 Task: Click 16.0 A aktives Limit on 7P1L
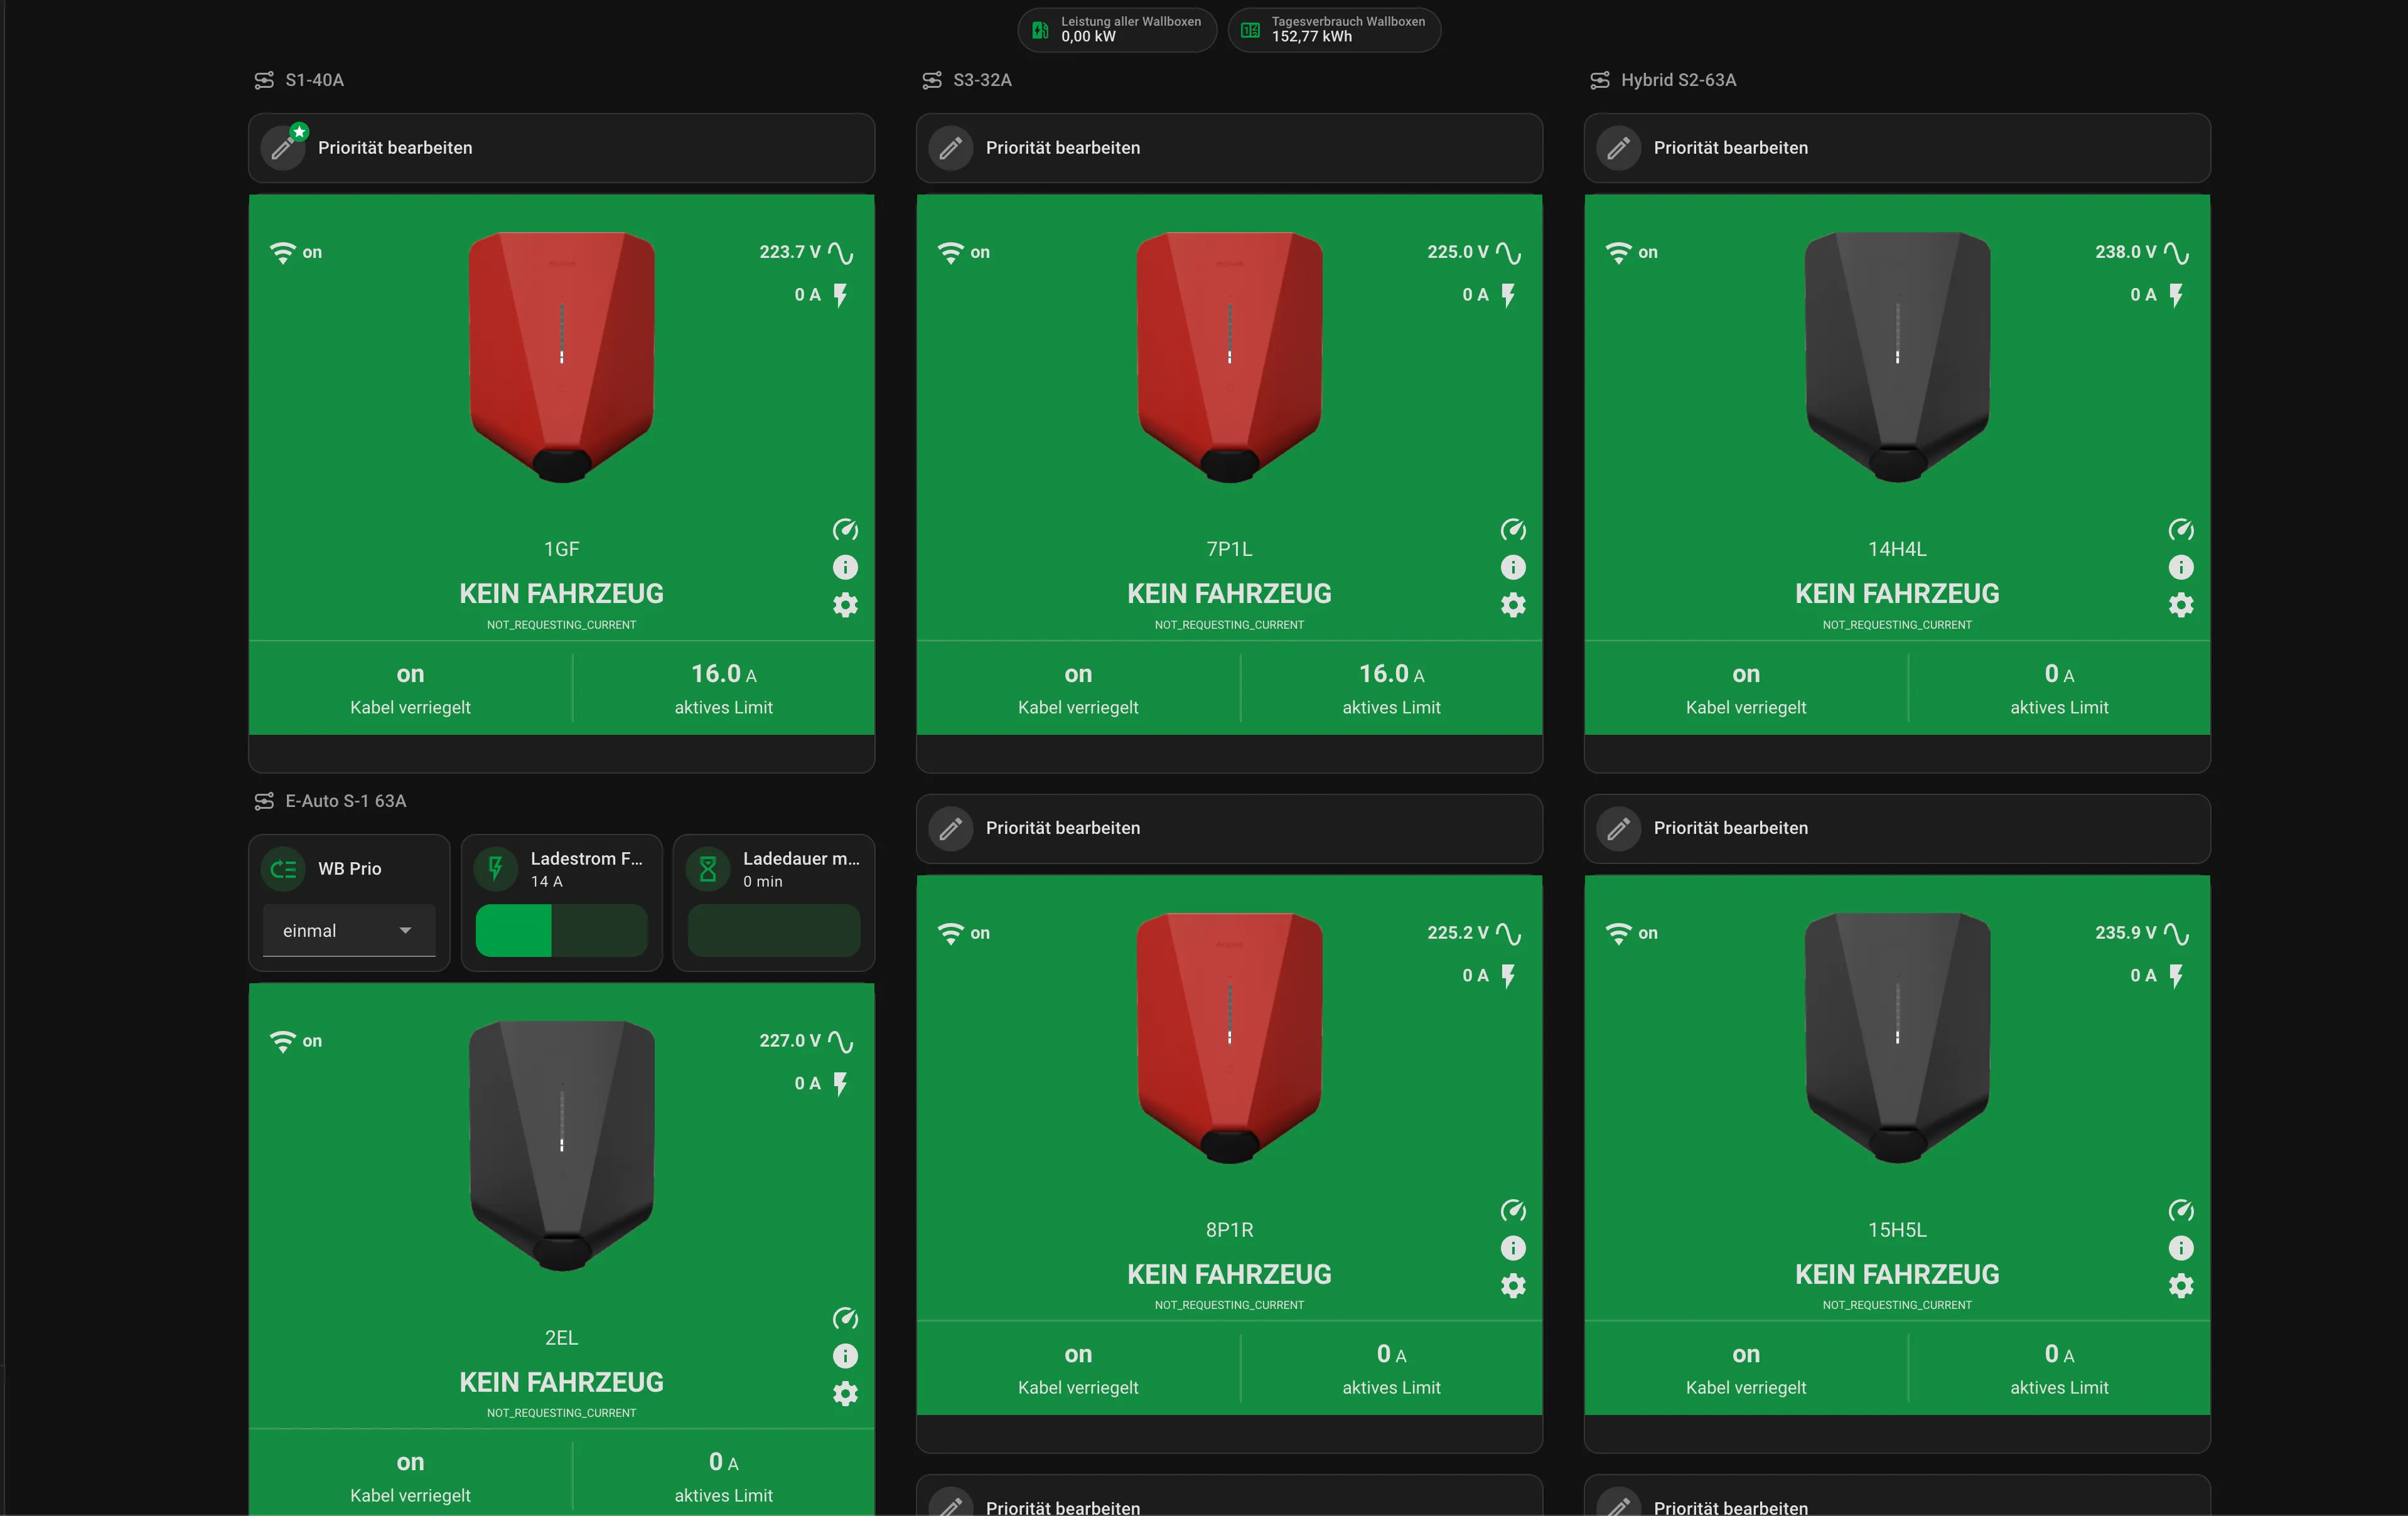(x=1392, y=688)
